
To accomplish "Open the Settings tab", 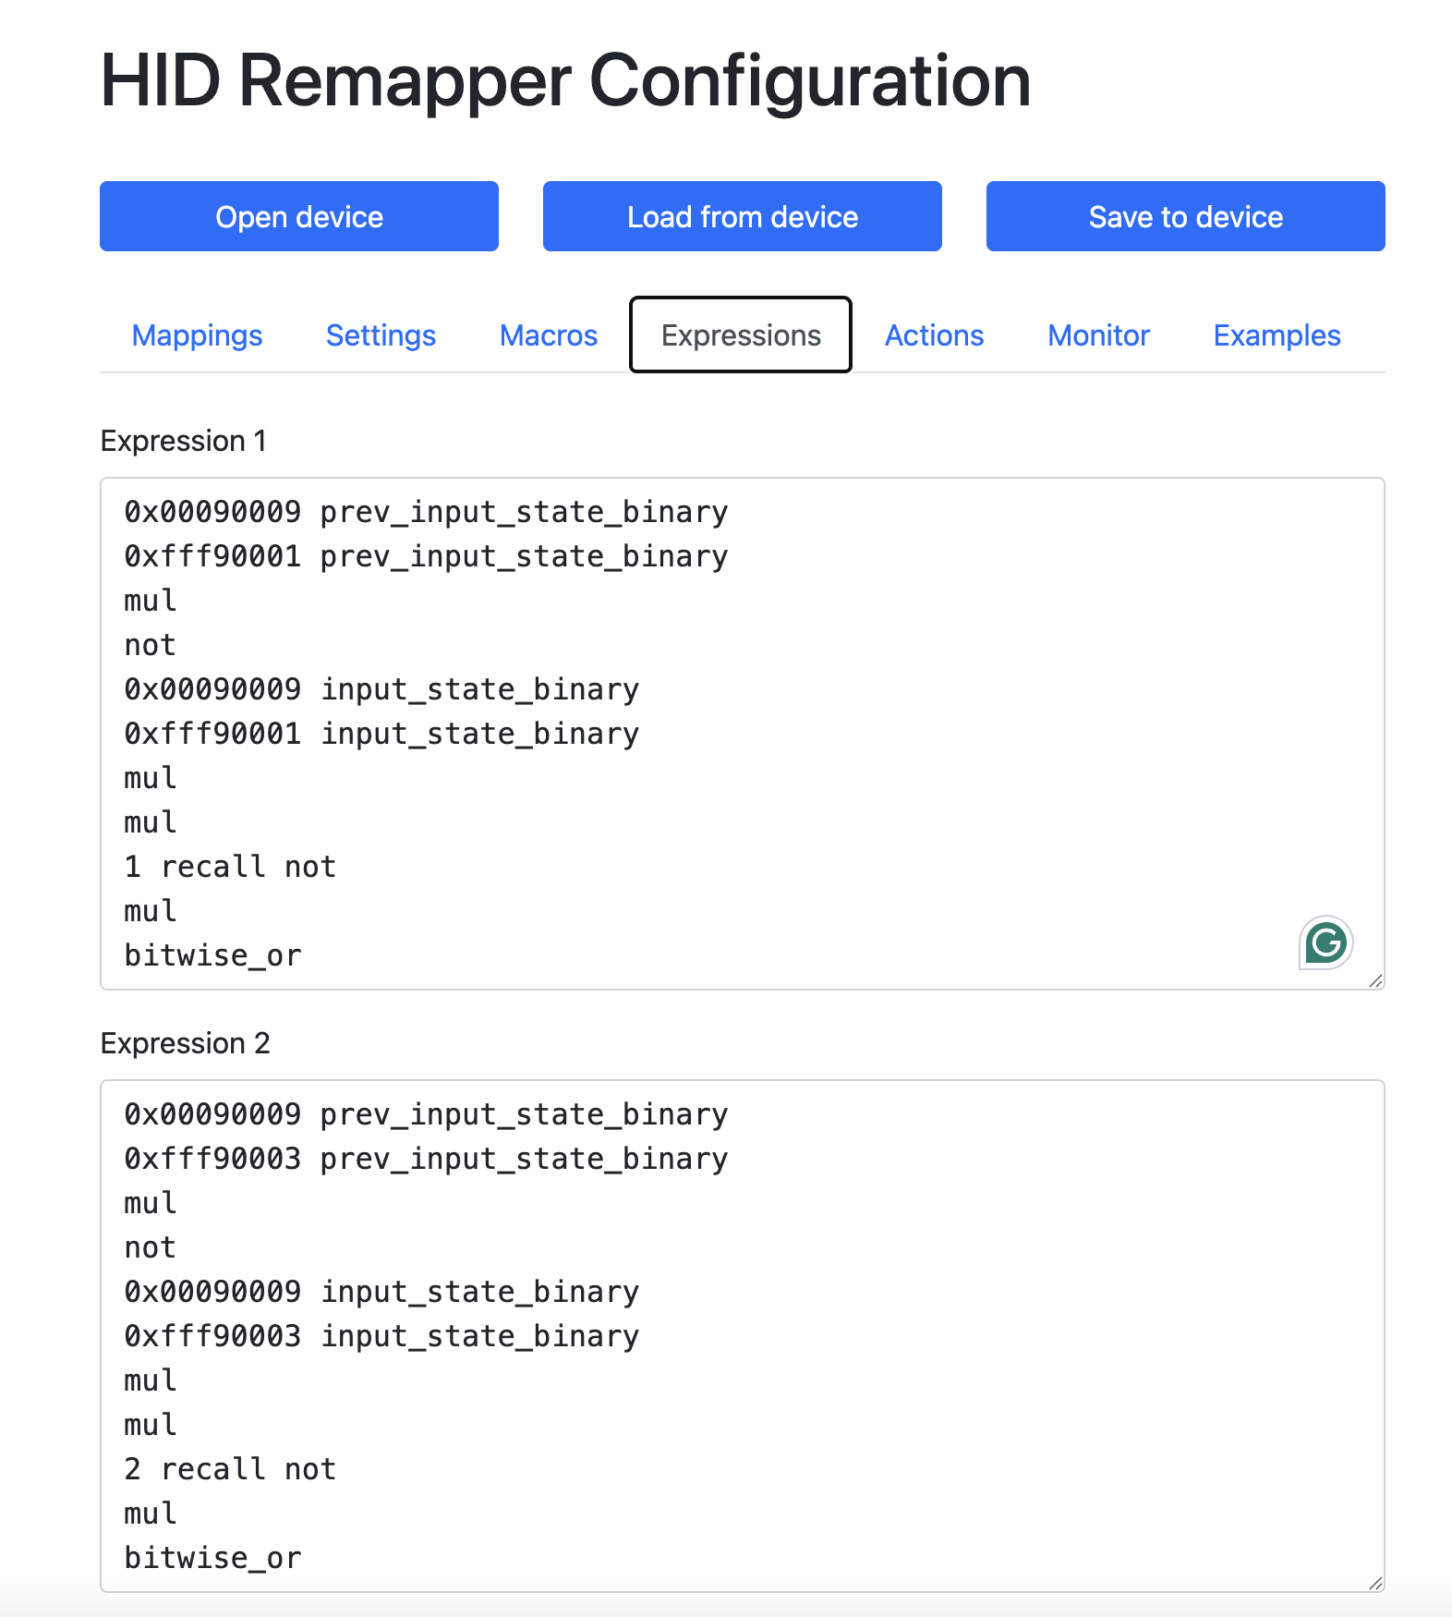I will (381, 335).
